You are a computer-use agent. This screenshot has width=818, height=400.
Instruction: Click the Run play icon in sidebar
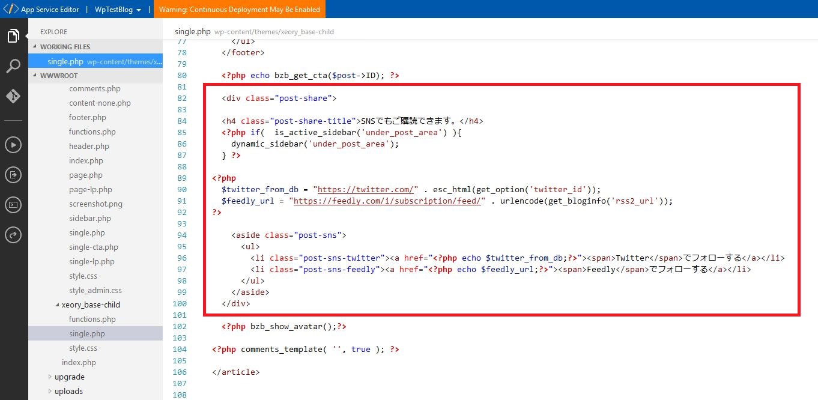(x=13, y=145)
